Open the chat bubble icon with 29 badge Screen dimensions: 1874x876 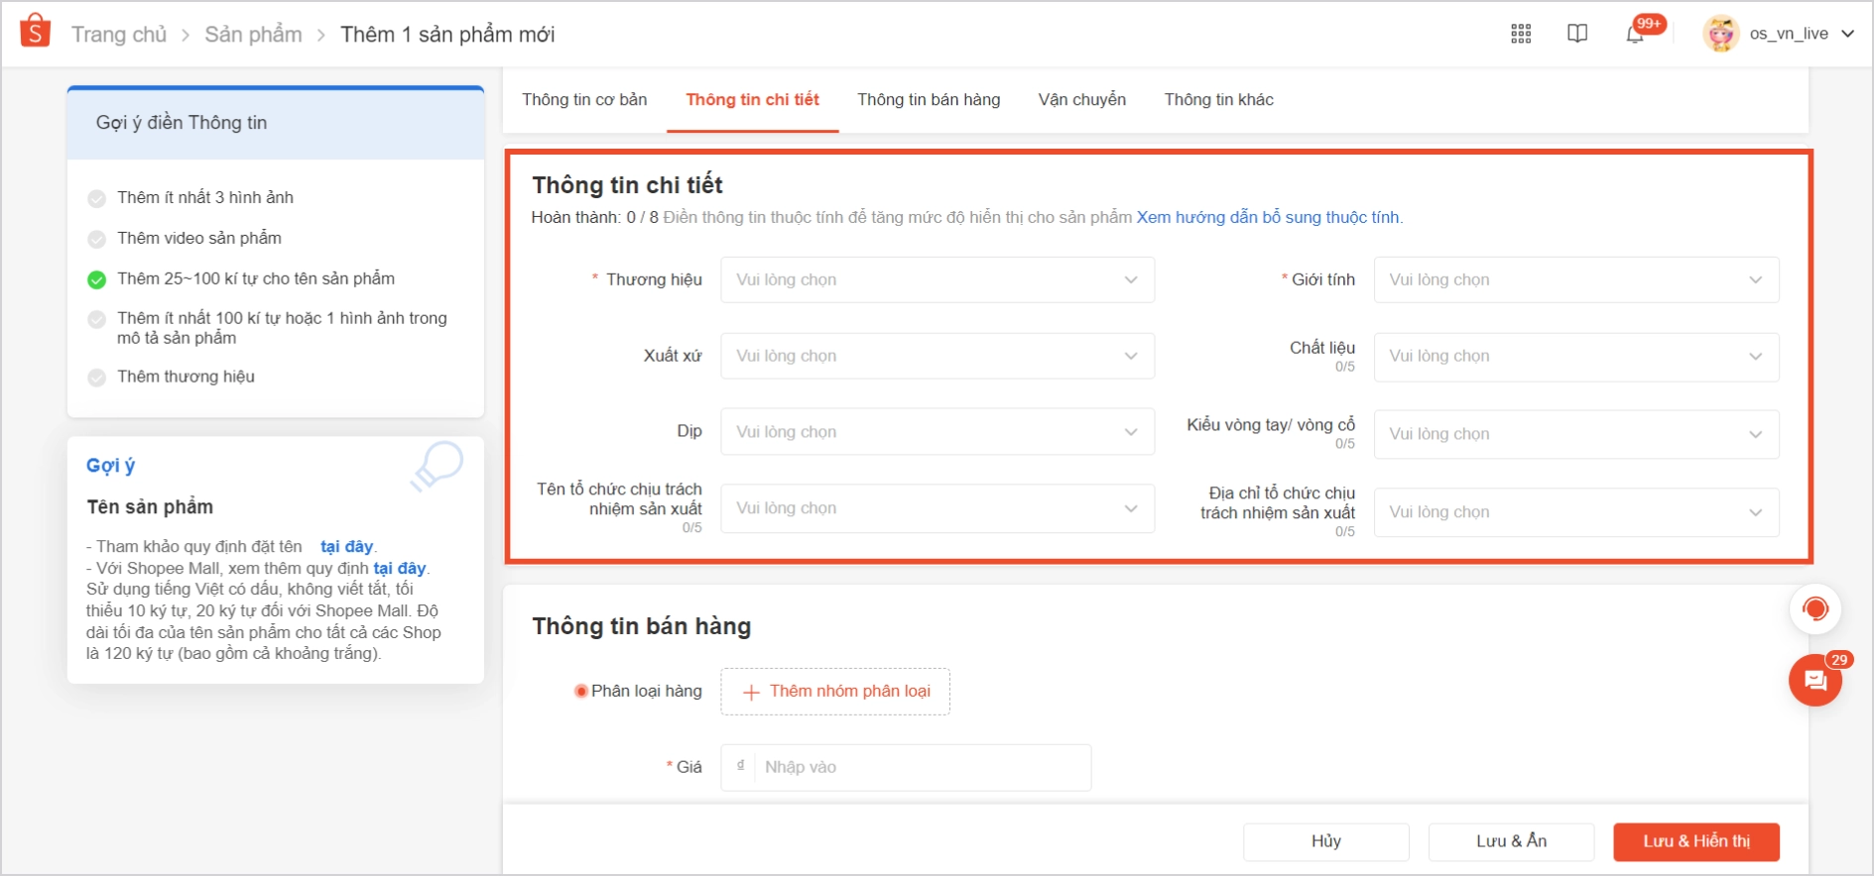[x=1815, y=680]
